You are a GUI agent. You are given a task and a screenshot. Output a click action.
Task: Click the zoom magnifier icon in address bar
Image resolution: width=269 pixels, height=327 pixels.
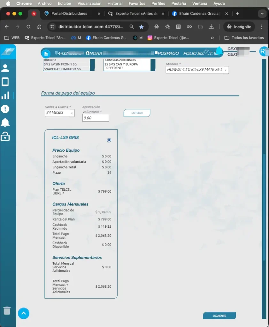click(132, 27)
